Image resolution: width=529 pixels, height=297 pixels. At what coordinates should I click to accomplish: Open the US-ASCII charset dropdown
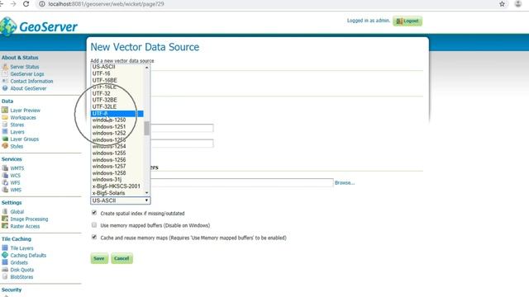click(121, 200)
